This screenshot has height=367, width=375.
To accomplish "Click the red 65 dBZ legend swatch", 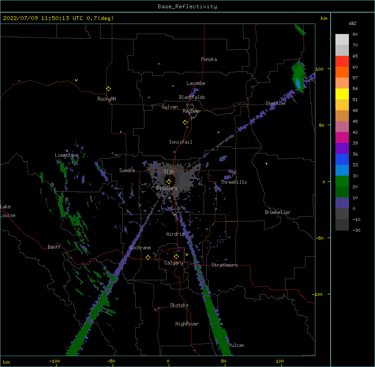I will pos(342,61).
